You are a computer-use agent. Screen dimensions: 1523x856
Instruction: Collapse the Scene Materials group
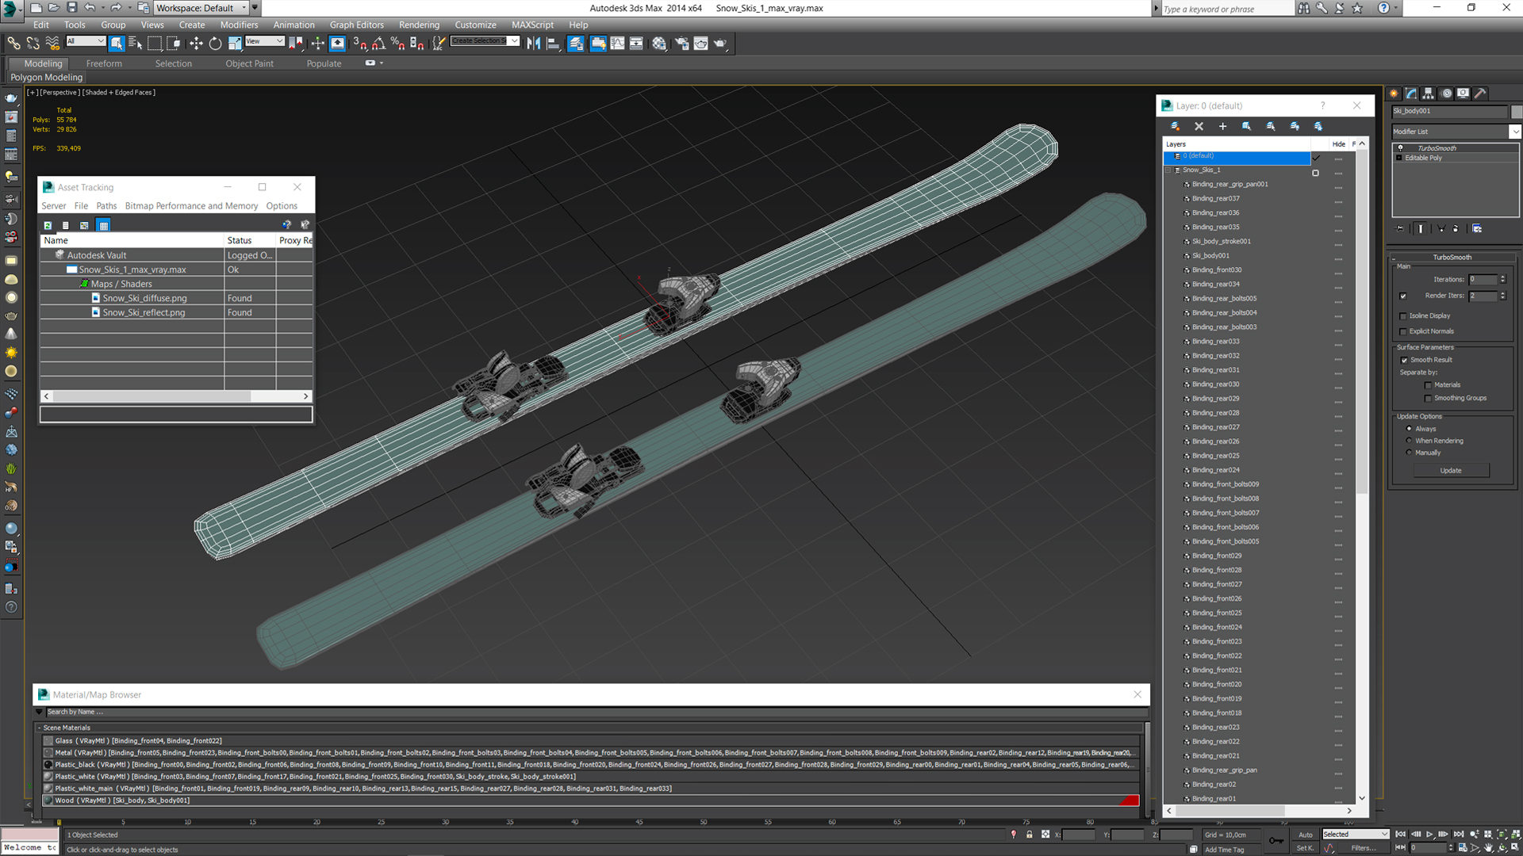click(x=40, y=728)
